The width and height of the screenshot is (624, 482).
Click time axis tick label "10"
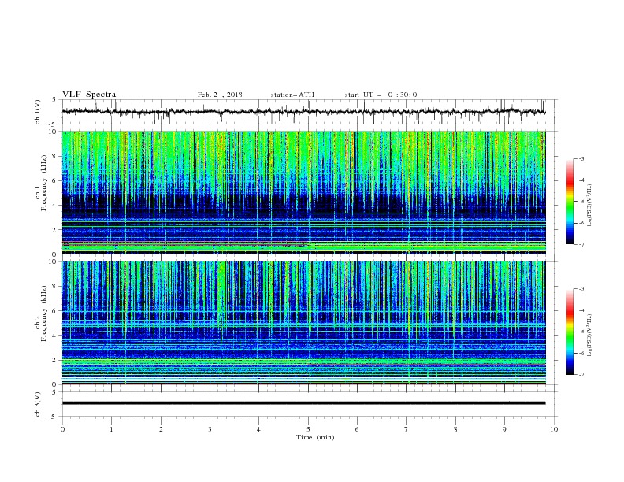554,429
